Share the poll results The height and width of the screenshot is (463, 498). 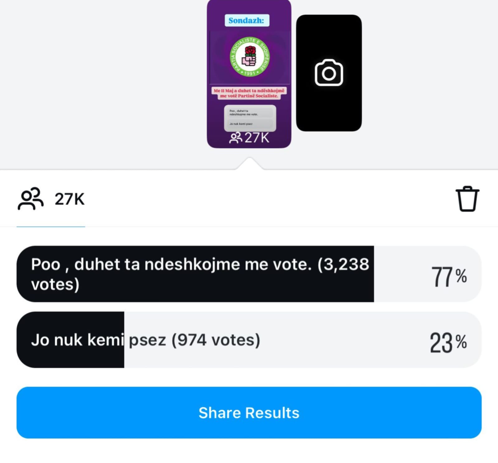(249, 413)
